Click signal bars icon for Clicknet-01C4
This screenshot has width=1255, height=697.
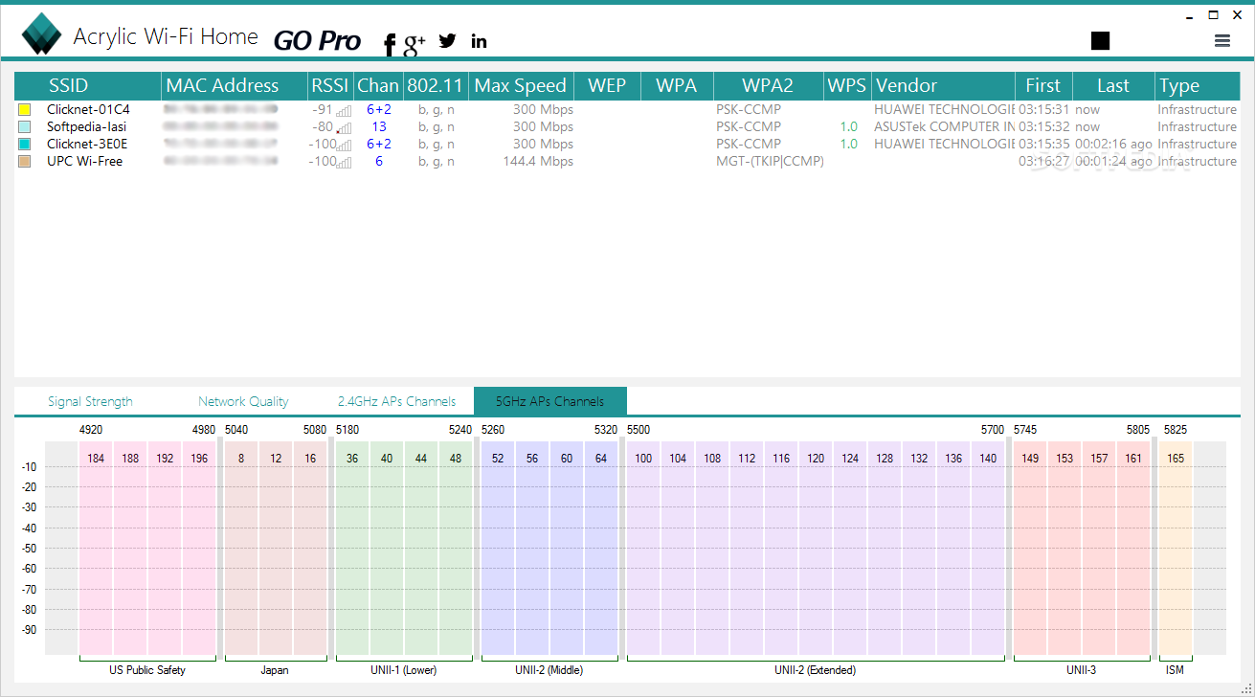click(x=344, y=111)
